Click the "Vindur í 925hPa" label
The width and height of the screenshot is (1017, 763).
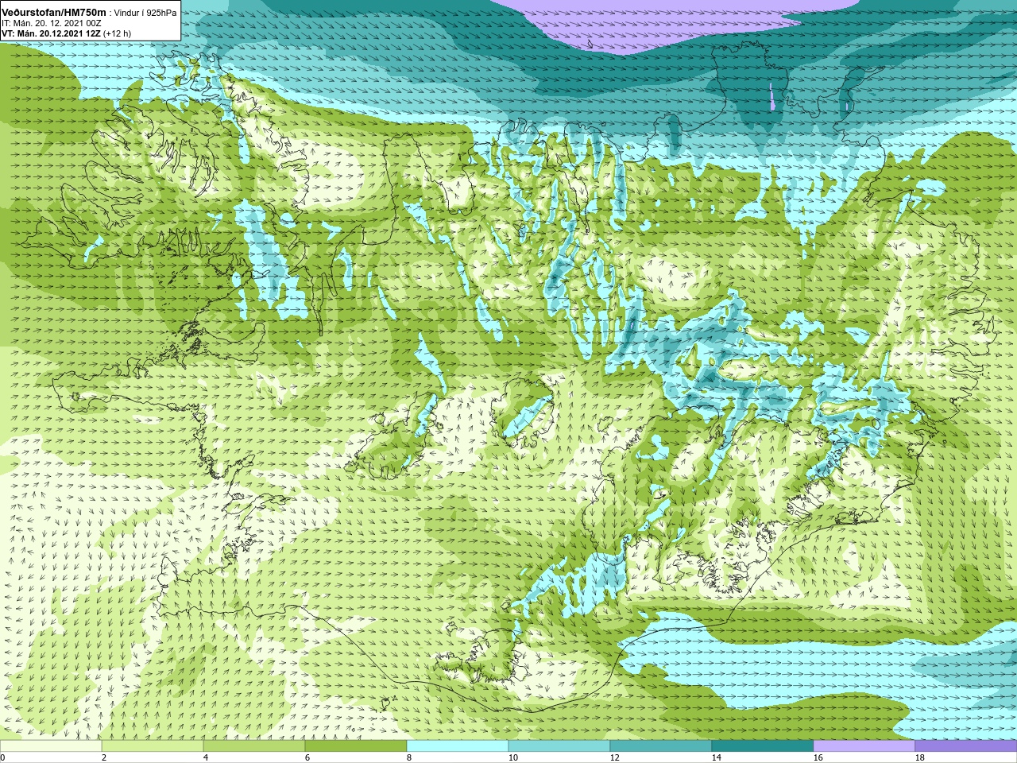click(145, 13)
